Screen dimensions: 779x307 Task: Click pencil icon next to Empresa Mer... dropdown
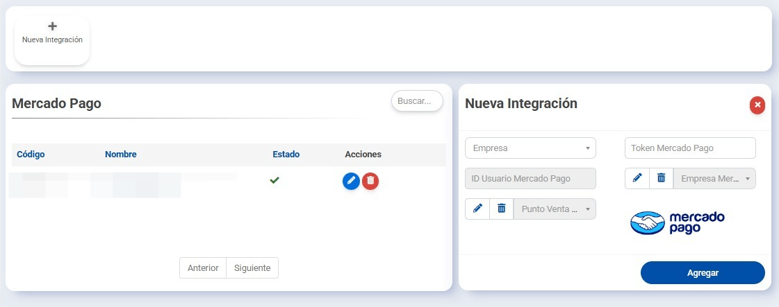(637, 178)
